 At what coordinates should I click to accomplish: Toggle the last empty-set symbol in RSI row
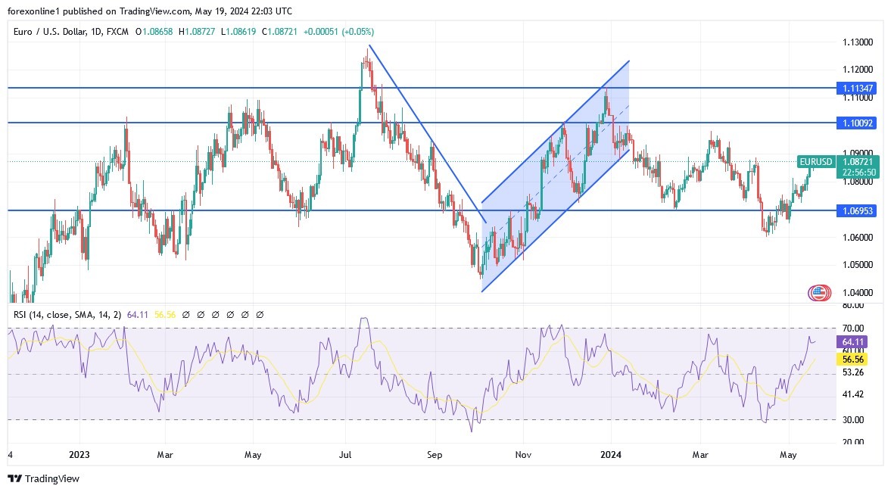261,313
